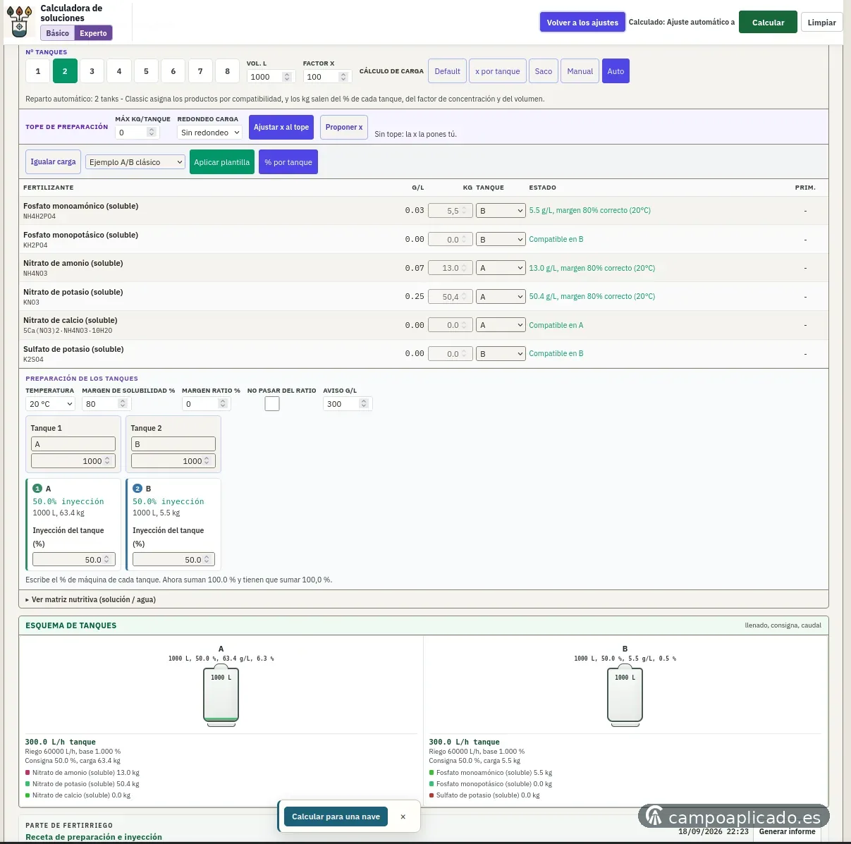Viewport: 851px width, 844px height.
Task: Open tank dropdown for Sulfato de potasio
Action: [501, 354]
